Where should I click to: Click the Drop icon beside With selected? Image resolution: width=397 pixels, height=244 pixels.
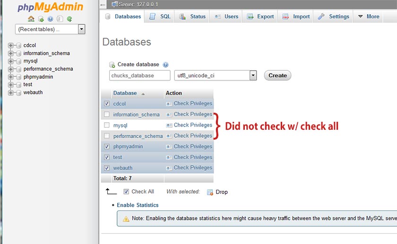(210, 192)
